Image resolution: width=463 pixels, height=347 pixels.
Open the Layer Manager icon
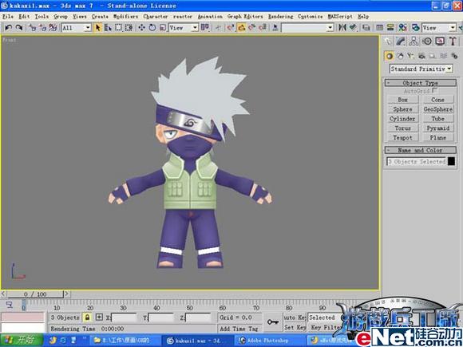pos(366,28)
